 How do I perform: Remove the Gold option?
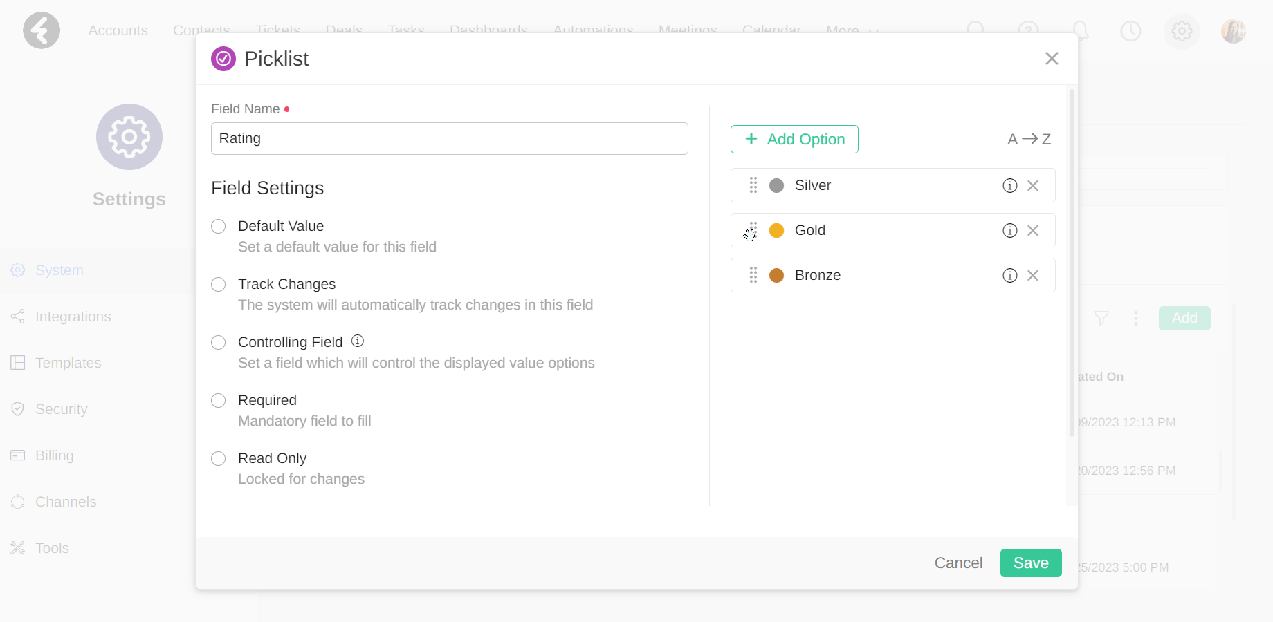(x=1033, y=230)
